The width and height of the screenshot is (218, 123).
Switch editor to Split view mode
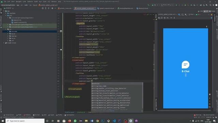pos(206,11)
